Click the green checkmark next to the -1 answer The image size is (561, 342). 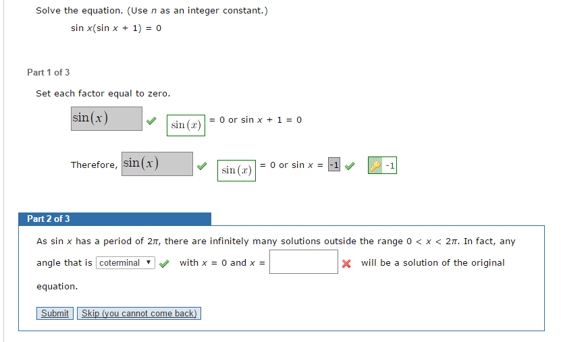click(x=349, y=165)
